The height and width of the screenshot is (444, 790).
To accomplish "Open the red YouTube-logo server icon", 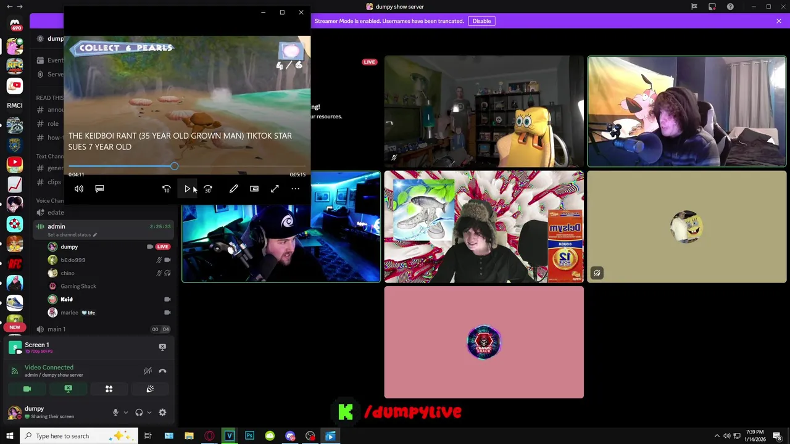I will point(15,164).
